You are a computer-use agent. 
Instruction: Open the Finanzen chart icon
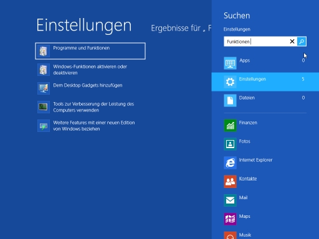click(x=230, y=125)
